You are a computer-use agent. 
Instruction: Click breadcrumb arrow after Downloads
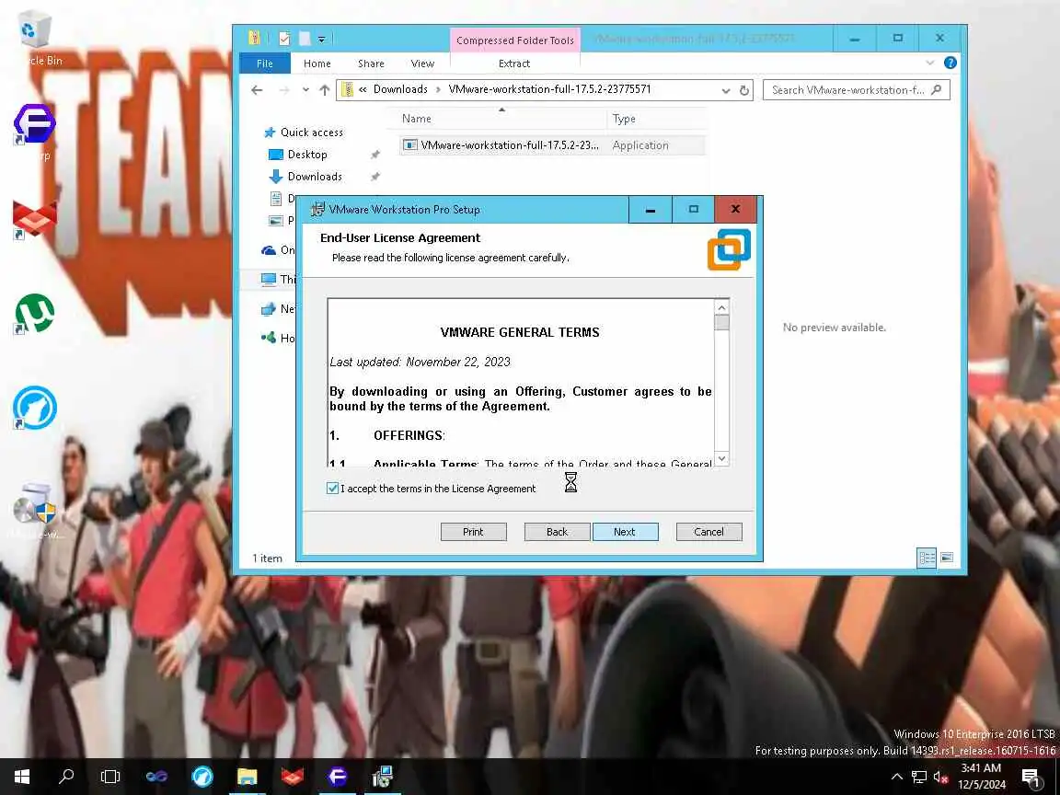coord(438,89)
